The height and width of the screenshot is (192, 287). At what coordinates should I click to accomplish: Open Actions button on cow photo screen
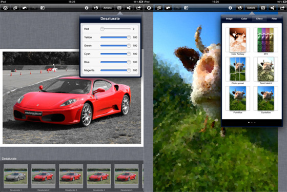coord(251,8)
